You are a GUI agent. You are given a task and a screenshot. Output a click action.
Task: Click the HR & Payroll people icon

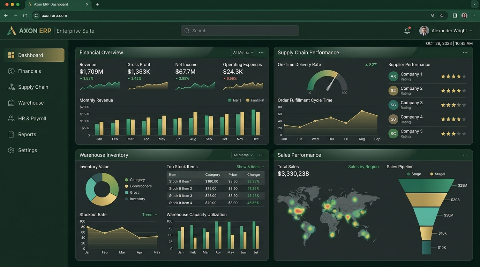[x=11, y=119]
